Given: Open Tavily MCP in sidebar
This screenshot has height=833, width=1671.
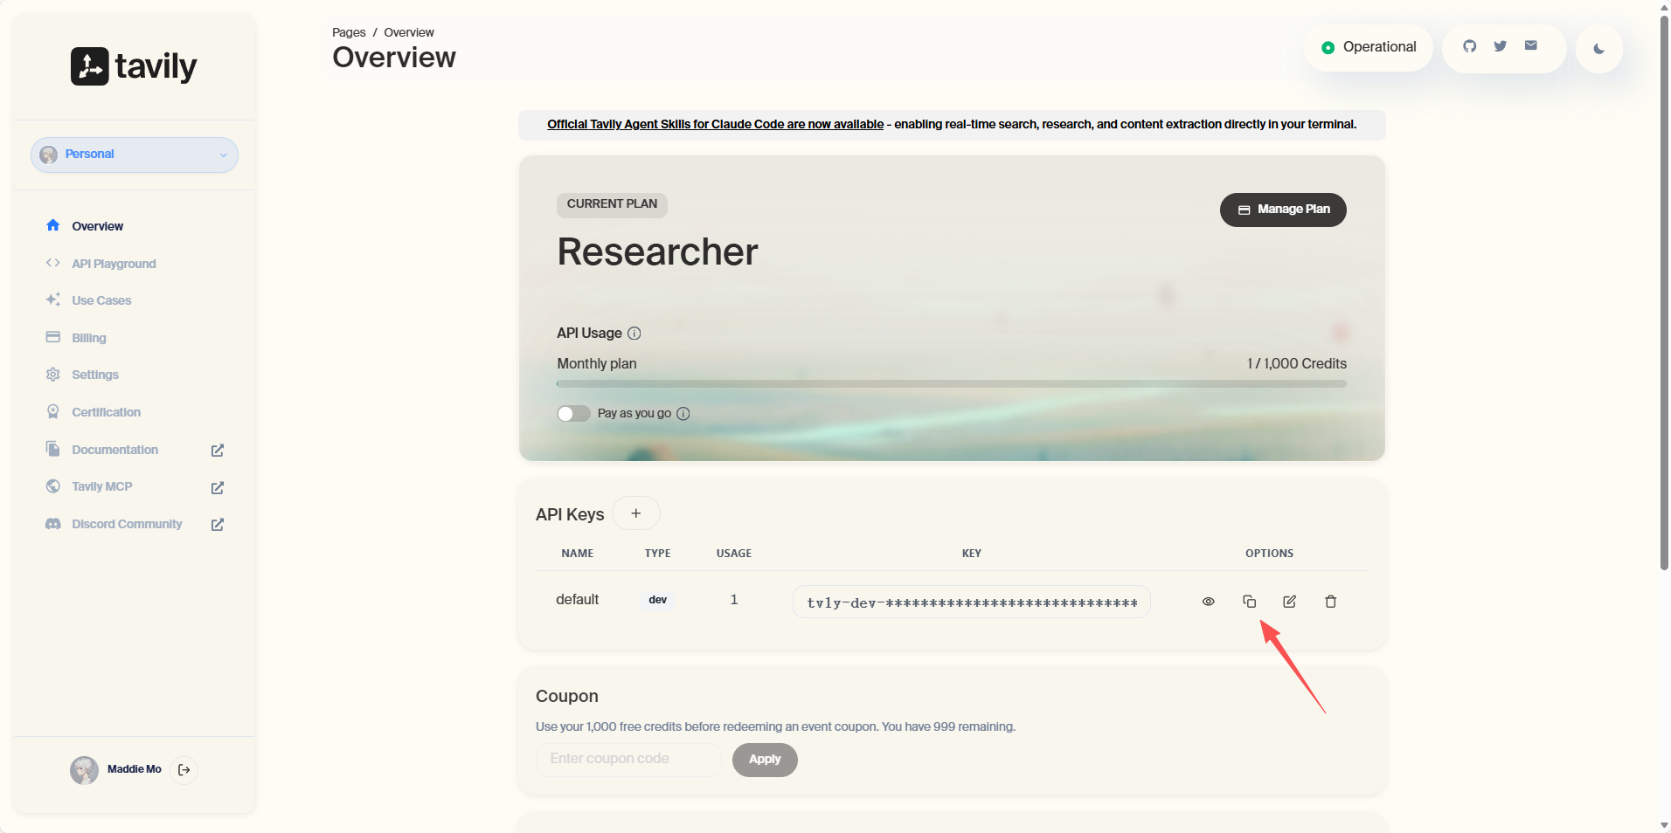Looking at the screenshot, I should click(101, 486).
